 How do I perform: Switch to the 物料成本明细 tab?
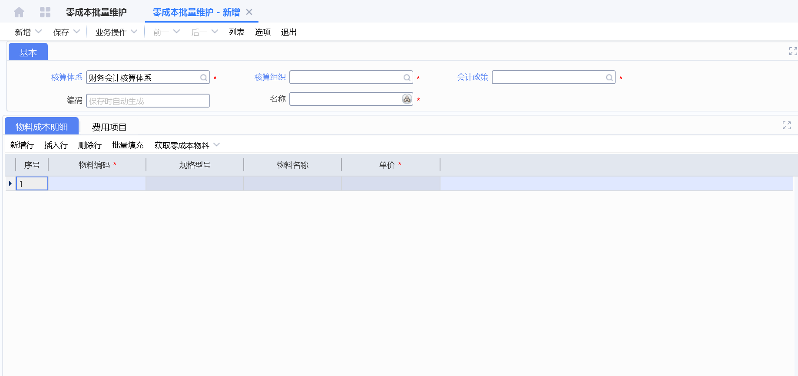[42, 127]
